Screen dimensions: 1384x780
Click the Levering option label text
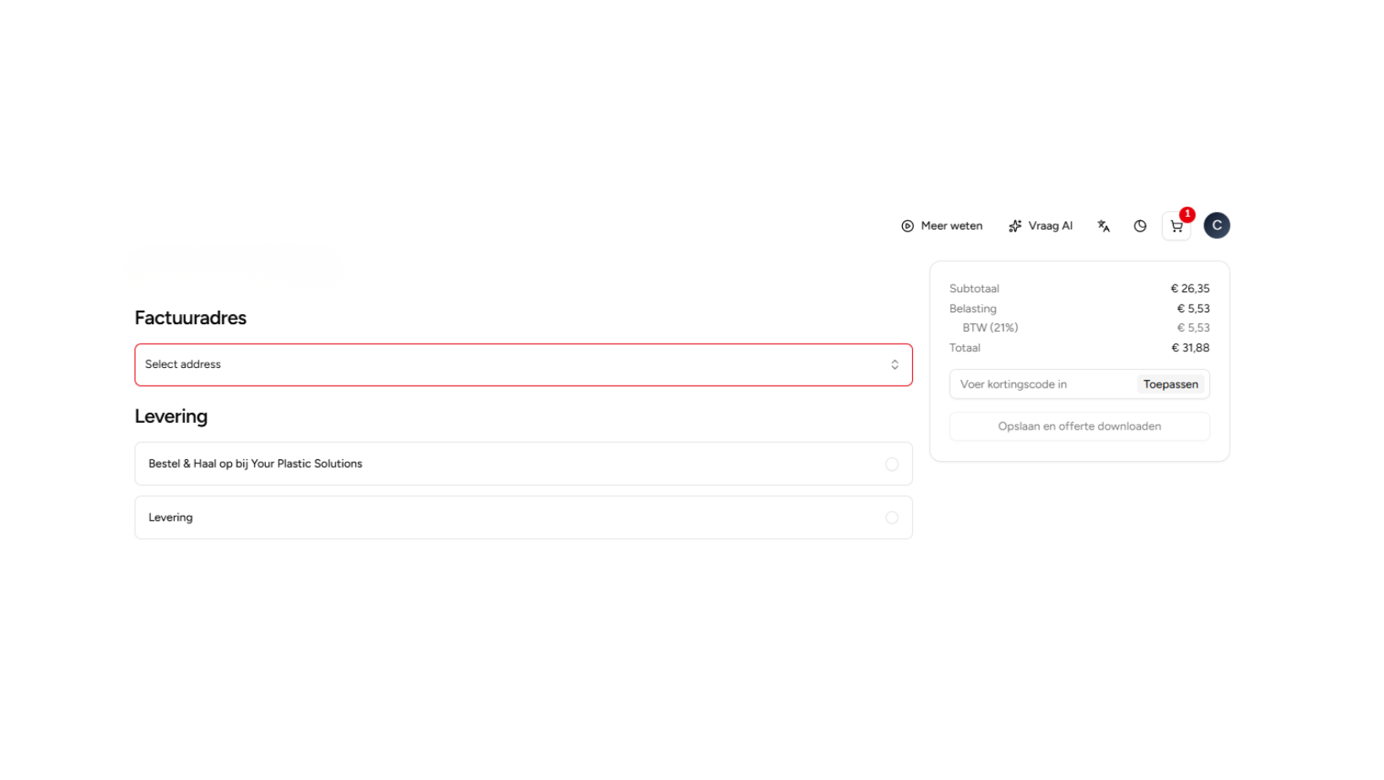pos(170,517)
